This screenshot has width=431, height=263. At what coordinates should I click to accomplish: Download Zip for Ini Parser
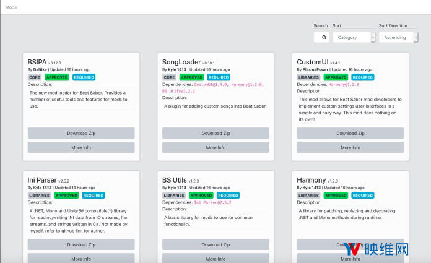[x=81, y=244]
